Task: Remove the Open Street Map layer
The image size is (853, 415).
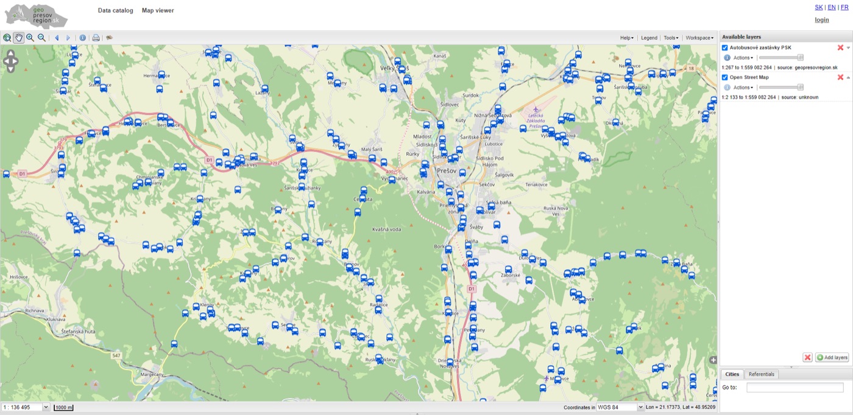Action: [841, 77]
